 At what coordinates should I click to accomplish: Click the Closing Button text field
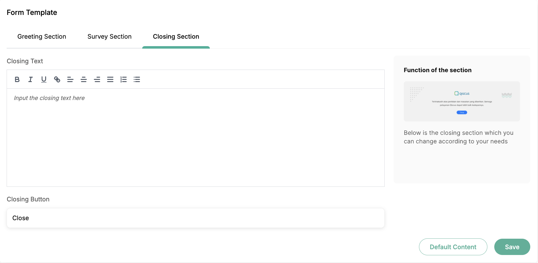pyautogui.click(x=196, y=218)
